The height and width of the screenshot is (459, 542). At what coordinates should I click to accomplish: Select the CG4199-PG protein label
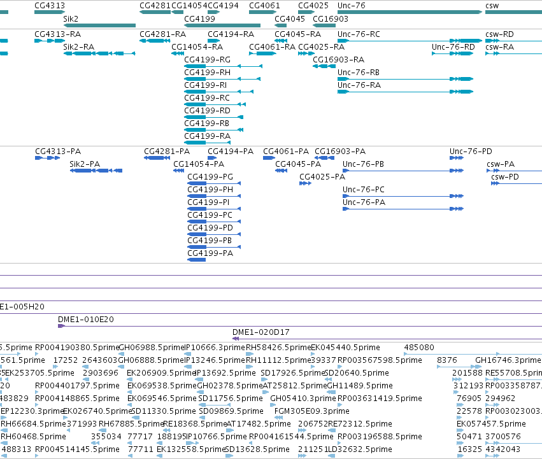pyautogui.click(x=210, y=176)
